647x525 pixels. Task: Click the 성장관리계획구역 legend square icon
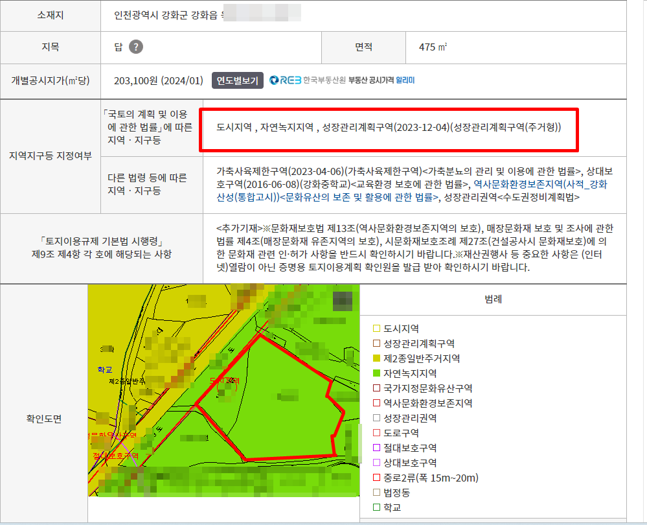click(376, 344)
